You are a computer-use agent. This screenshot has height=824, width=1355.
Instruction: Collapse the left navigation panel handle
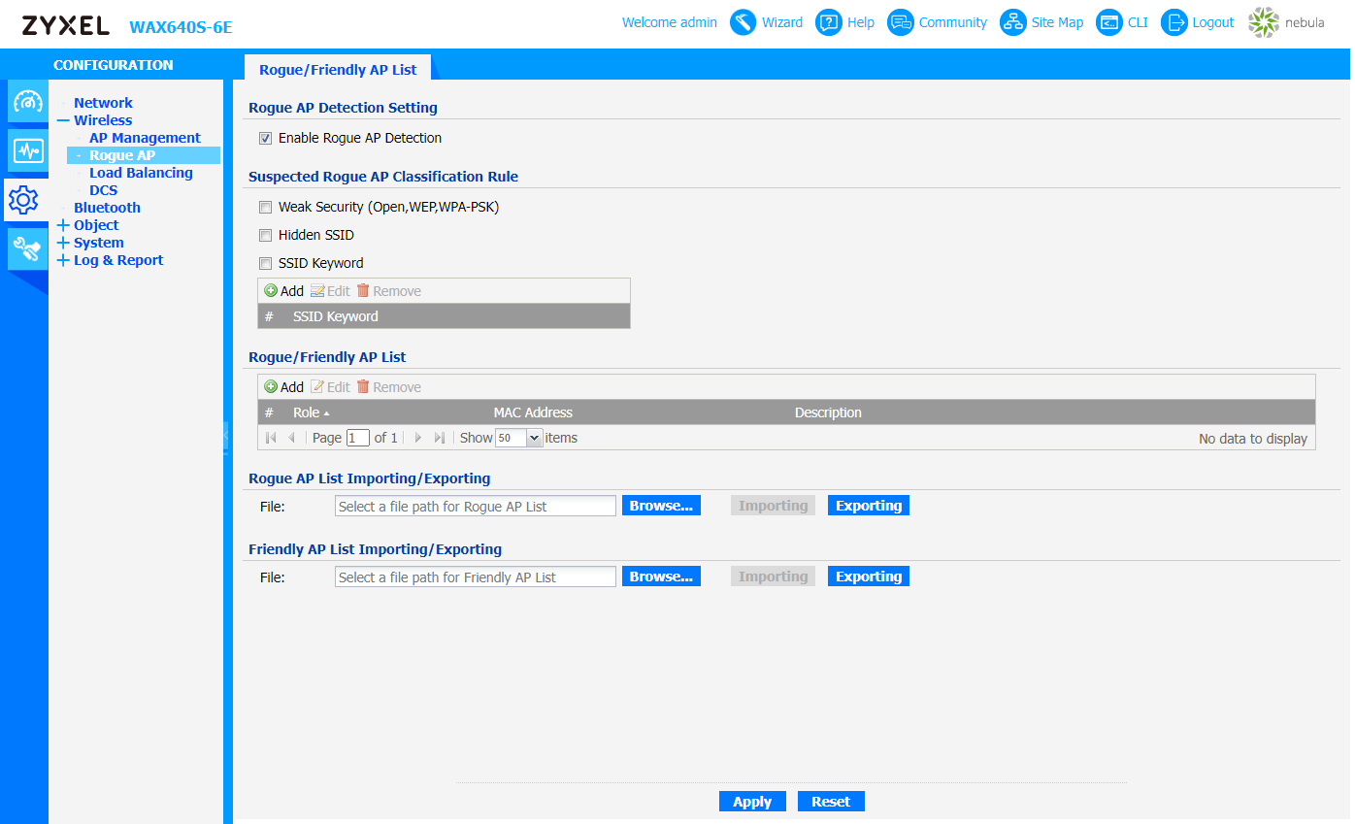pyautogui.click(x=228, y=437)
